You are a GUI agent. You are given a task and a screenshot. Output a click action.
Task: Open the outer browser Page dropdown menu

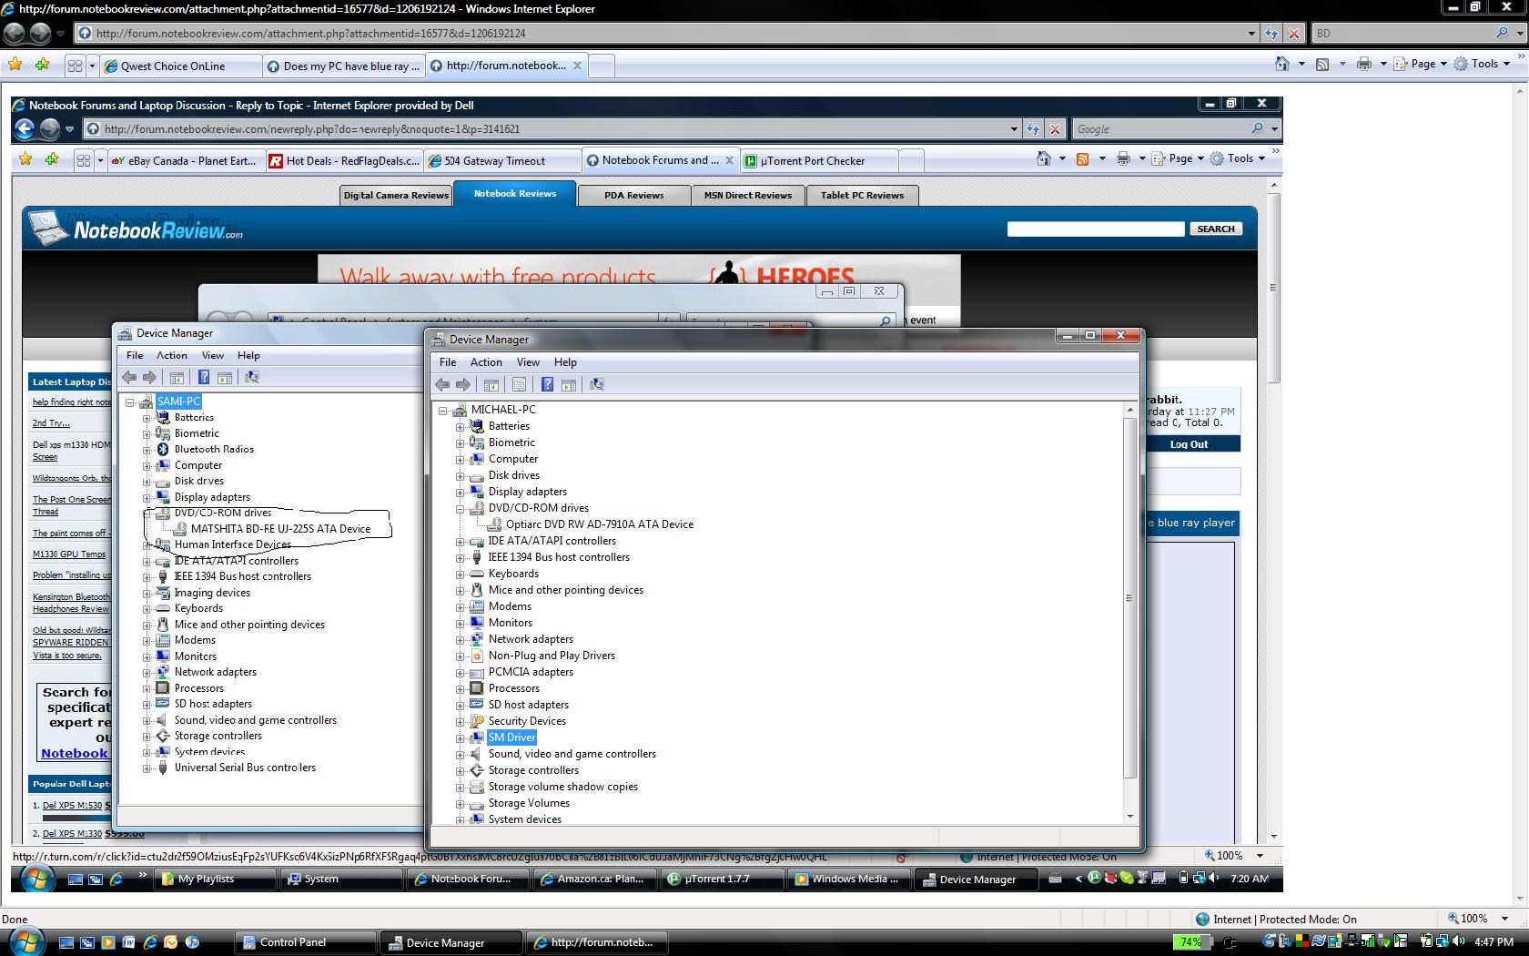pos(1421,64)
